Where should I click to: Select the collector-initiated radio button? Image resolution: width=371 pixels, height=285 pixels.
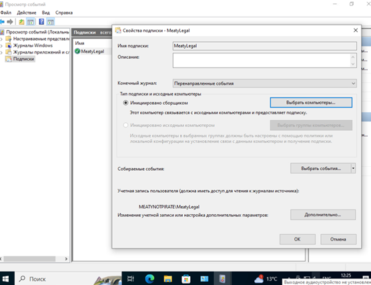(125, 103)
